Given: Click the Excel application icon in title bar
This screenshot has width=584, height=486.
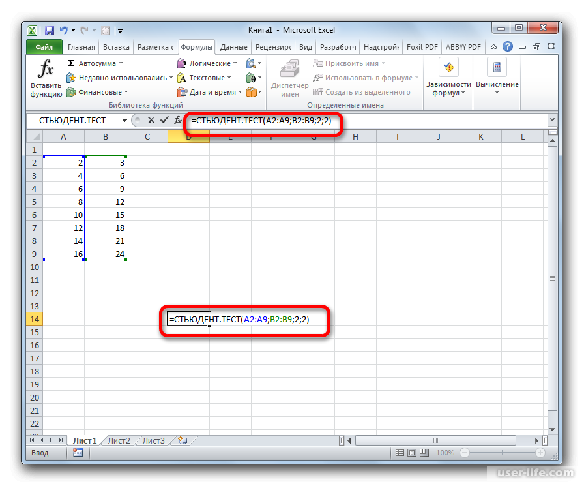Looking at the screenshot, I should (33, 30).
